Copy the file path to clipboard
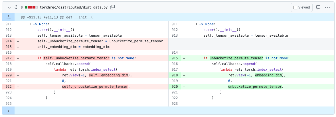 point(113,7)
